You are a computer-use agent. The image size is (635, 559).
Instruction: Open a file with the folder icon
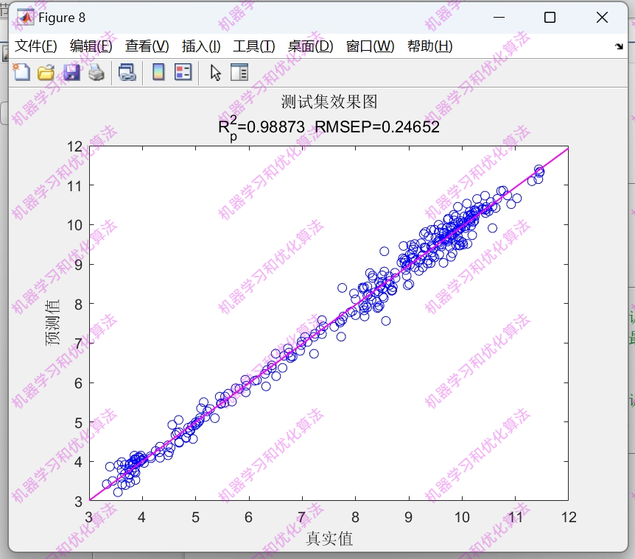[x=46, y=73]
